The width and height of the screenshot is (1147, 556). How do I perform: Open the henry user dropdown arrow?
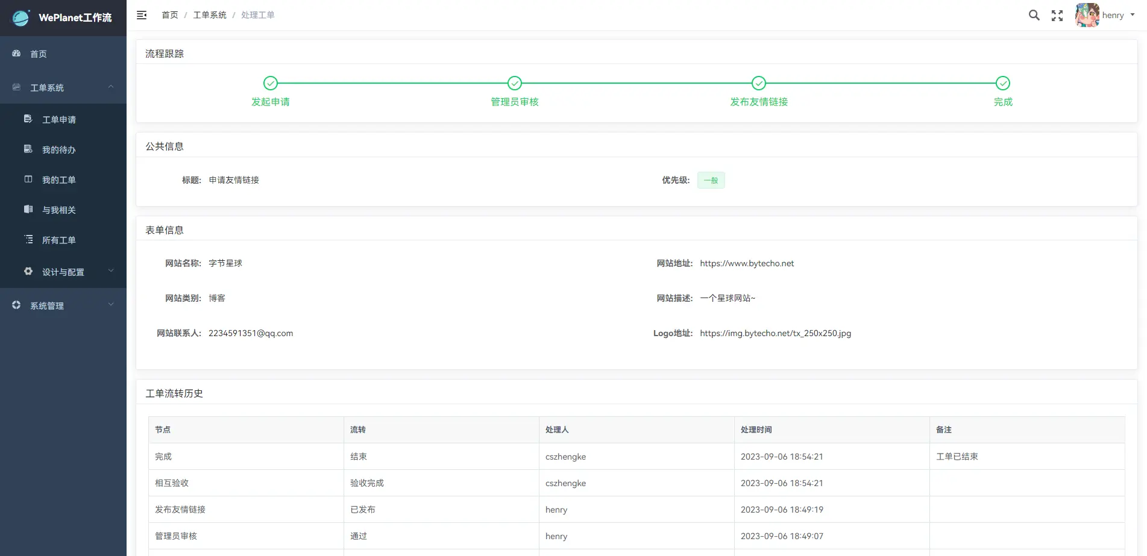(1133, 15)
